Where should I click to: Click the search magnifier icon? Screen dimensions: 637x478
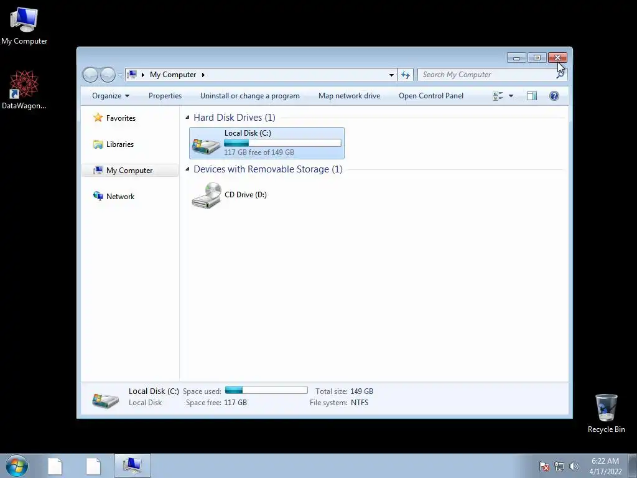tap(560, 75)
